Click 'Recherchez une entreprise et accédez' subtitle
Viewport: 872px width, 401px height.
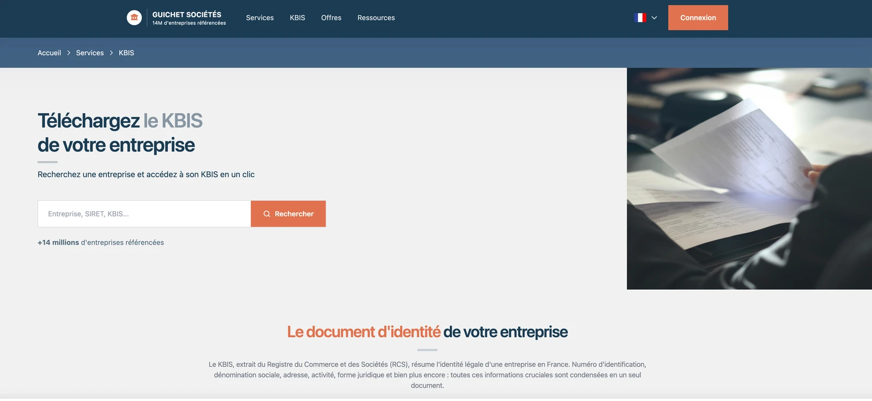[x=146, y=175]
